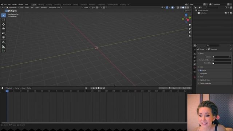Open the Add menu in viewport header
The width and height of the screenshot is (233, 131).
point(32,7)
